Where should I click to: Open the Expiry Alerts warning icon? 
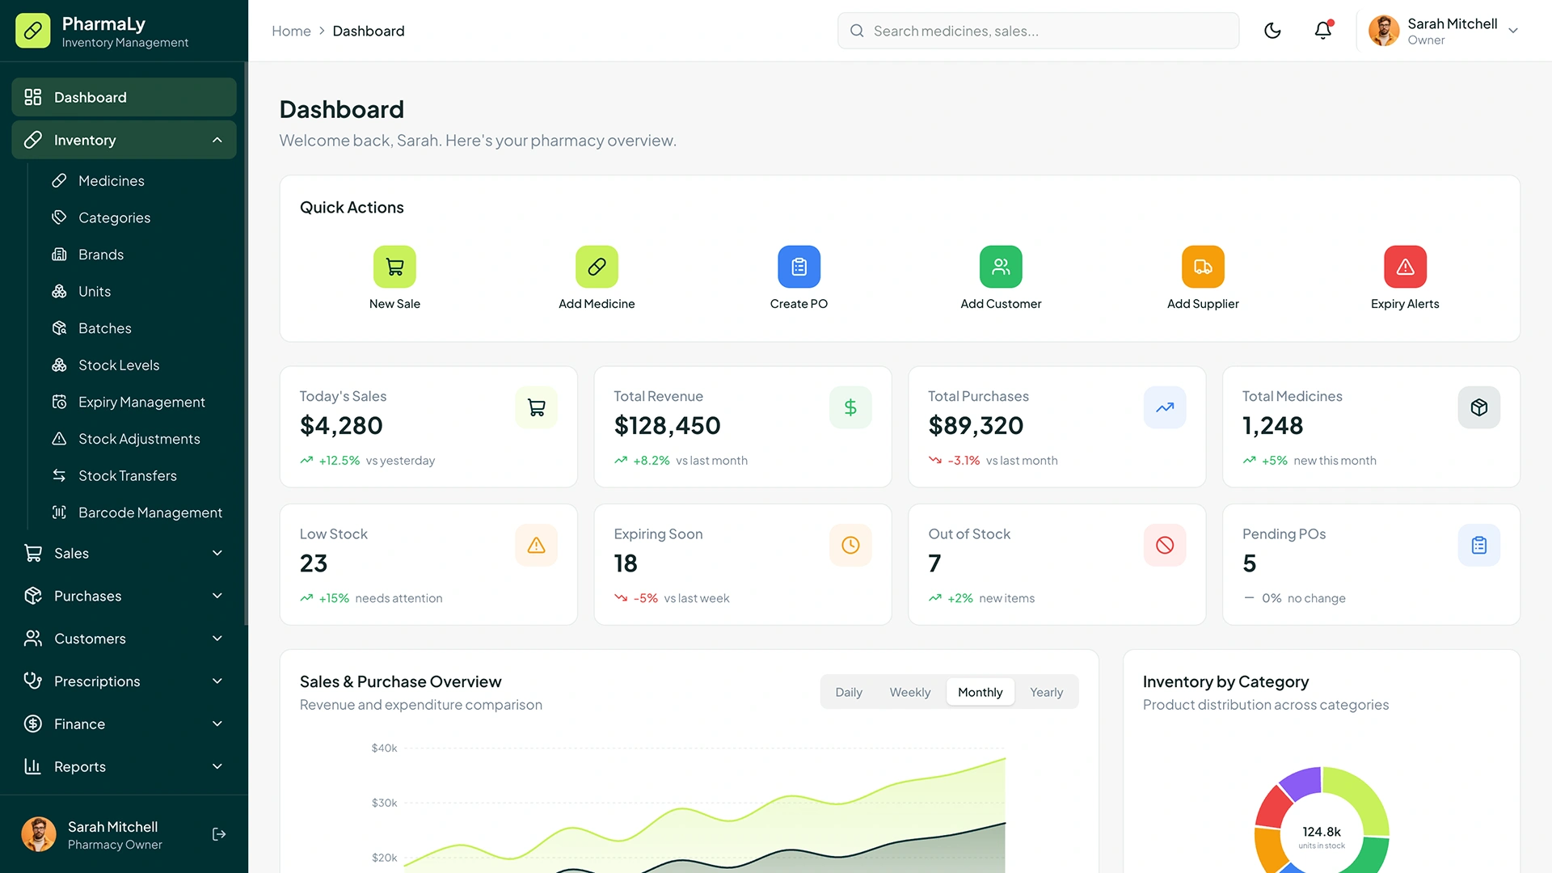pos(1405,267)
